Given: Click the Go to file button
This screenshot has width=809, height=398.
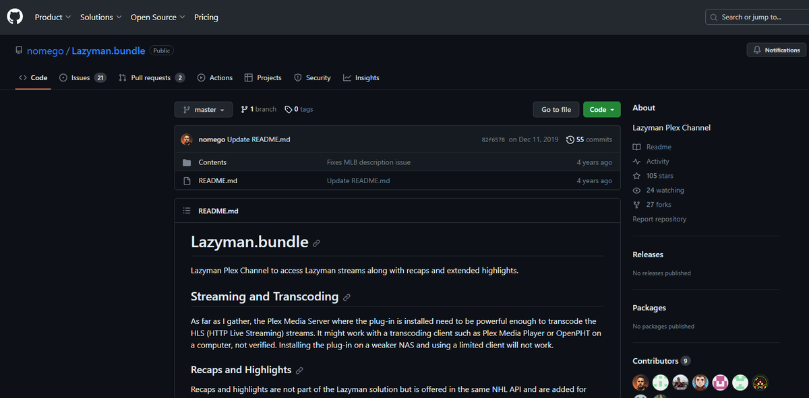Looking at the screenshot, I should tap(556, 109).
